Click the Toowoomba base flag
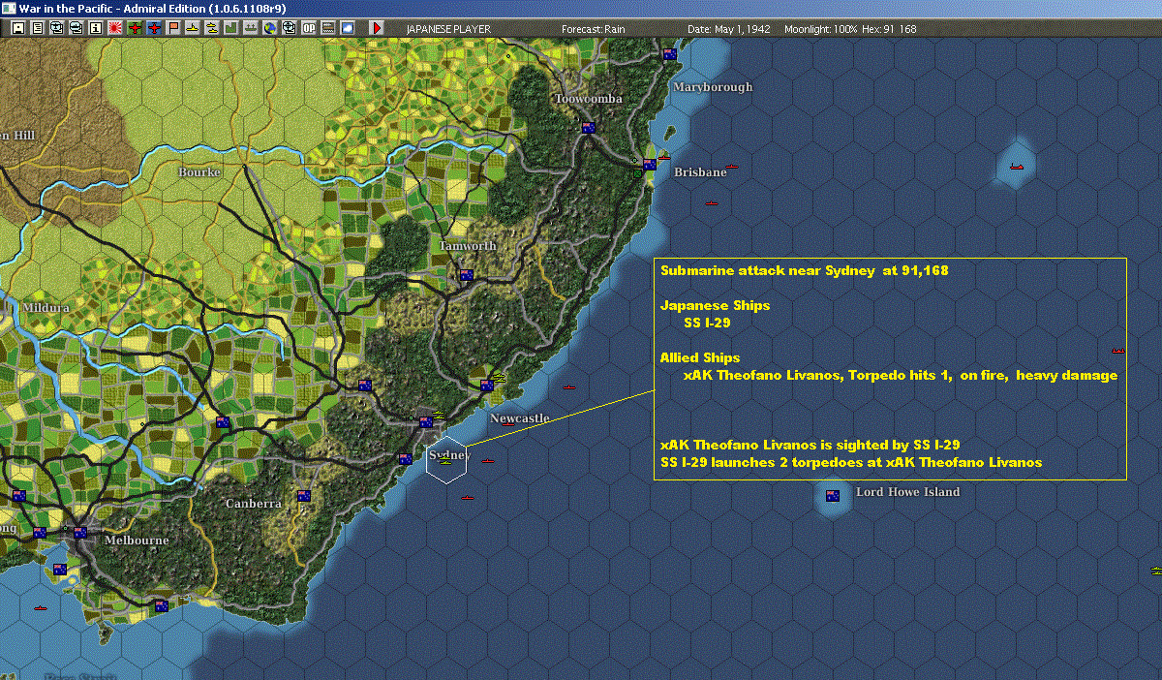The width and height of the screenshot is (1162, 680). point(587,127)
